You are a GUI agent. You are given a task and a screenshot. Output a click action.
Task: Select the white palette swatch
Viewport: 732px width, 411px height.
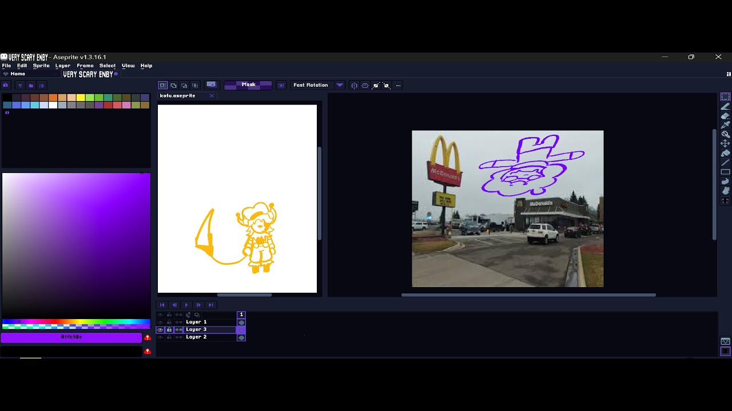tap(53, 105)
